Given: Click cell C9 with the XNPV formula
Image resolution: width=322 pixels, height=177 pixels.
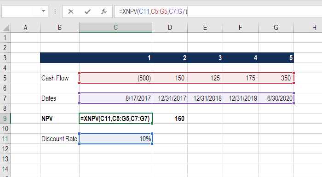Looking at the screenshot, I should tap(115, 119).
